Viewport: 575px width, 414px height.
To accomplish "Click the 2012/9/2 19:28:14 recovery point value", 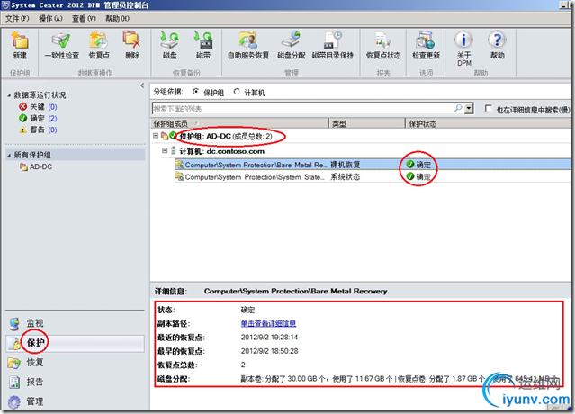I will [x=270, y=337].
